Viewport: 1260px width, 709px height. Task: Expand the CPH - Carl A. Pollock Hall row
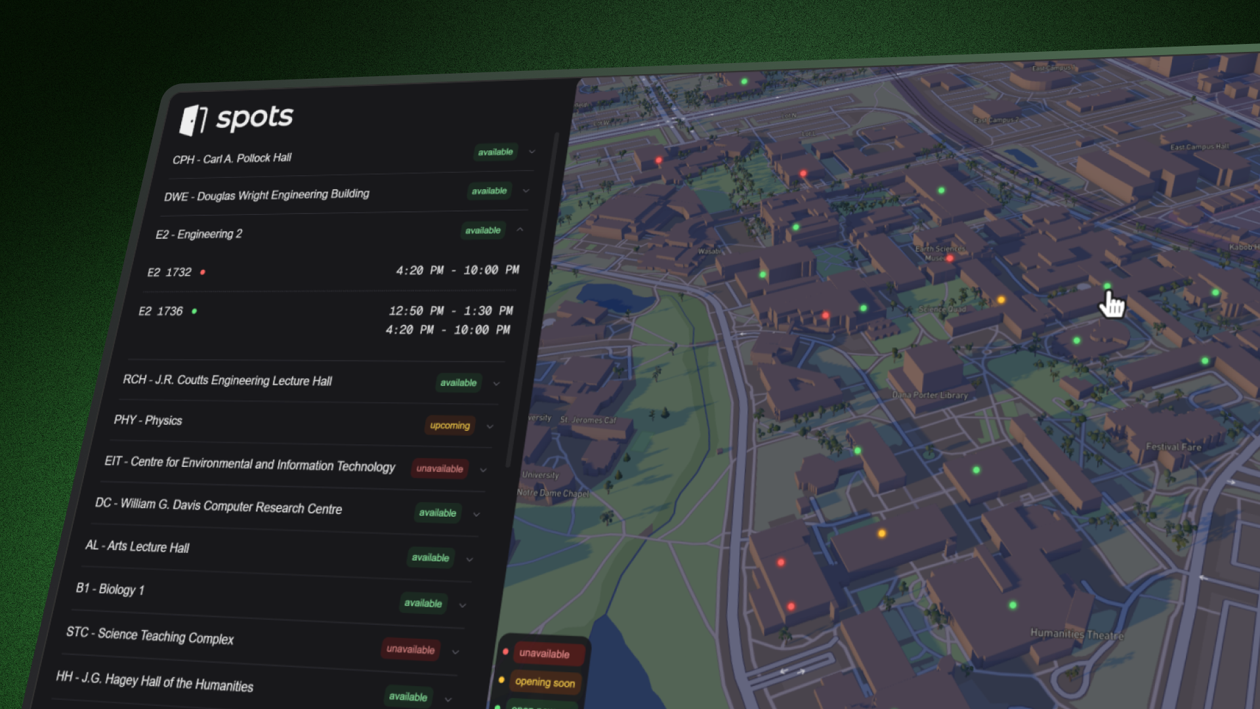point(532,152)
